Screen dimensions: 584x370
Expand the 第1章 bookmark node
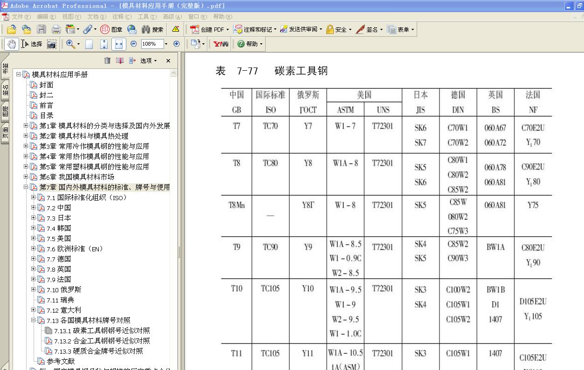(x=26, y=126)
